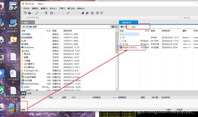This screenshot has width=198, height=117.
Task: Click the /opt remote path field
Action: (137, 26)
